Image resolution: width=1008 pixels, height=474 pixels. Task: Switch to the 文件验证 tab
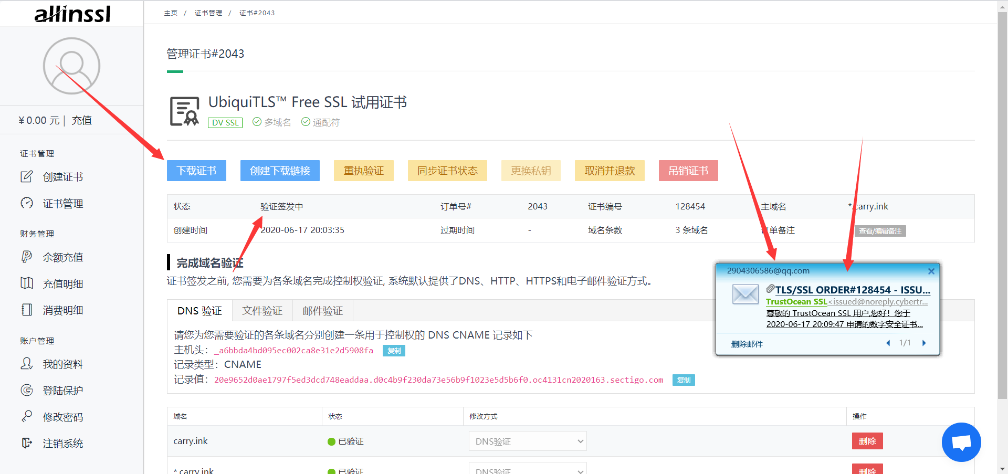[262, 311]
